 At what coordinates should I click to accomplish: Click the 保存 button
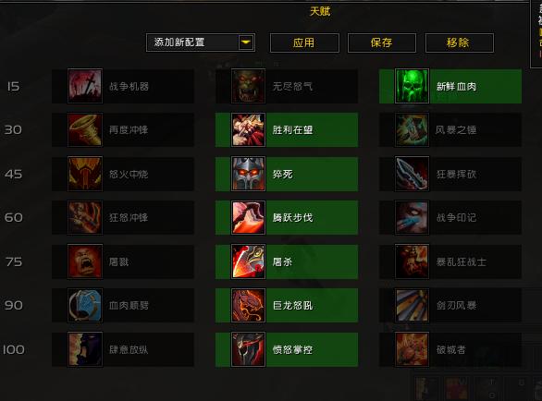click(382, 43)
